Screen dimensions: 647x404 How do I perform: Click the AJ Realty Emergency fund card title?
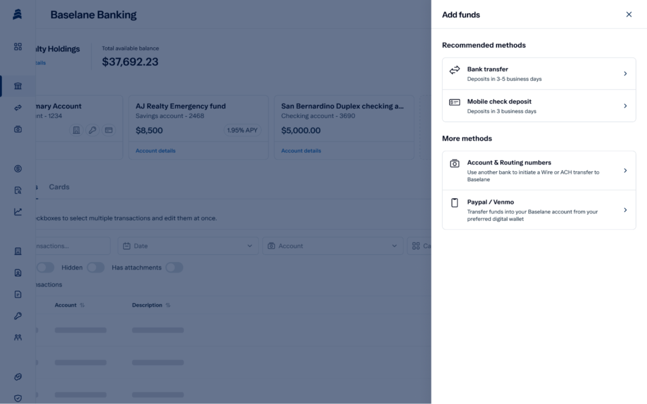pos(181,106)
